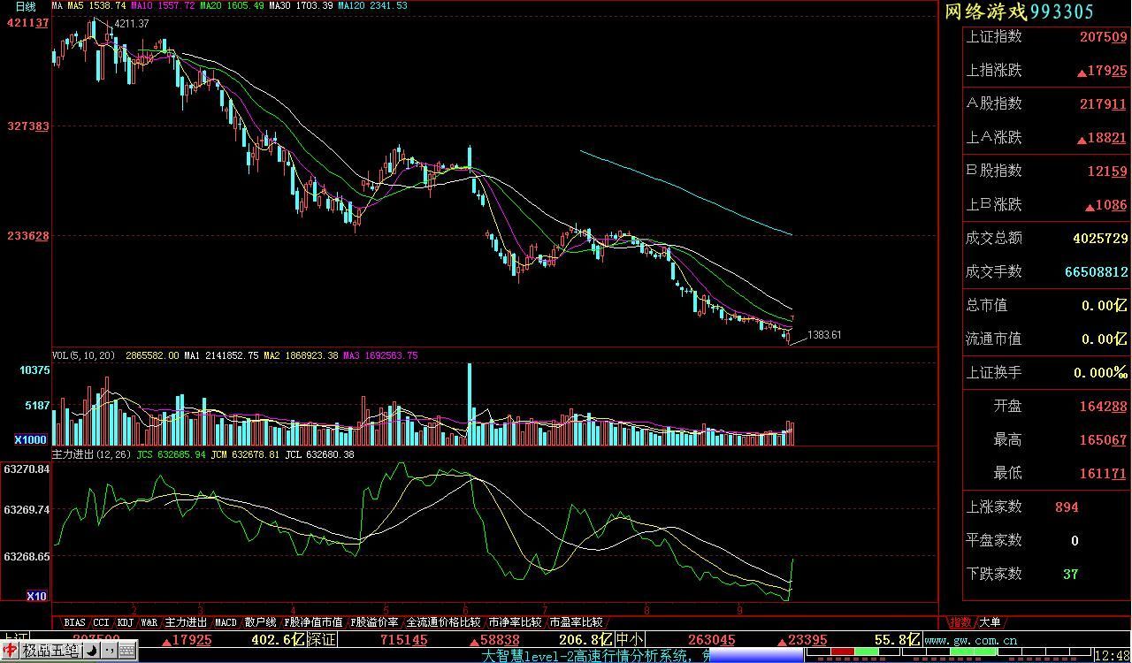Open the soft keyboard icon in IME bar
The image size is (1132, 663).
tap(127, 652)
